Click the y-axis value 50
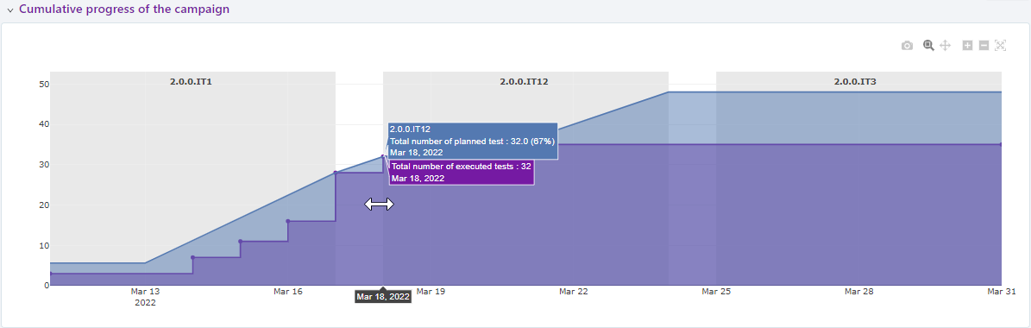The height and width of the screenshot is (328, 1031). tap(45, 84)
